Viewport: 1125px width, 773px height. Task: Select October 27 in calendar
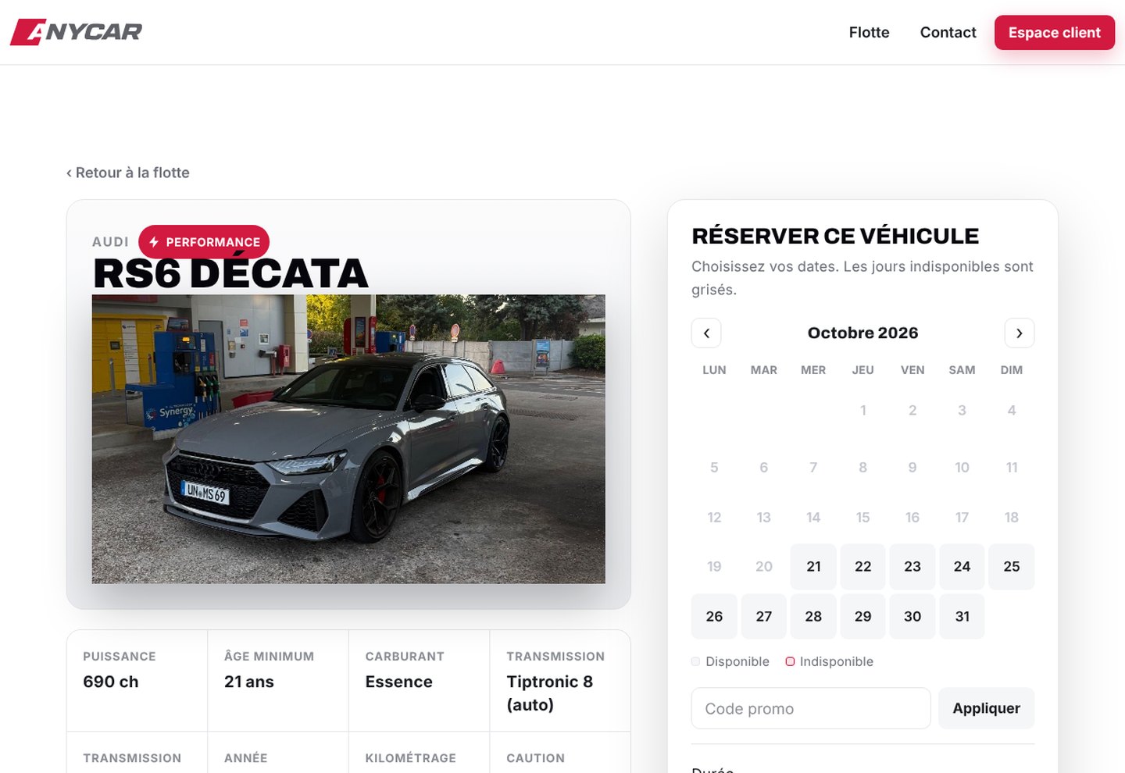click(x=764, y=617)
